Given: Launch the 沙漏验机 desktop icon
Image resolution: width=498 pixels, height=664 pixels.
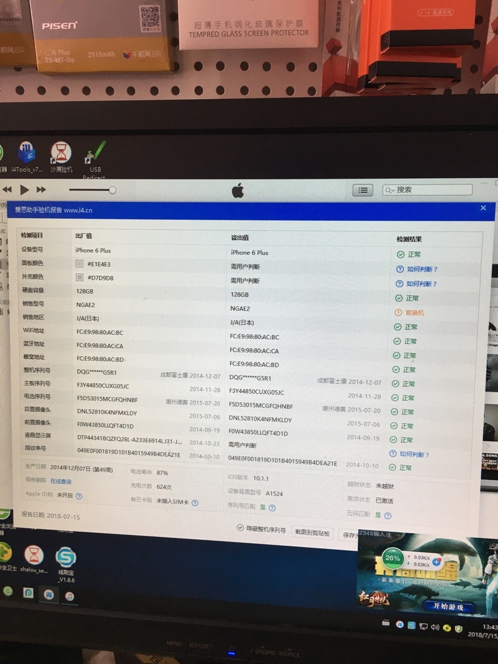Looking at the screenshot, I should pos(61,158).
